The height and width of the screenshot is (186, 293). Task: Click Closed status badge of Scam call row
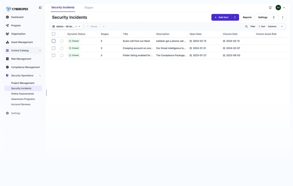click(x=74, y=41)
